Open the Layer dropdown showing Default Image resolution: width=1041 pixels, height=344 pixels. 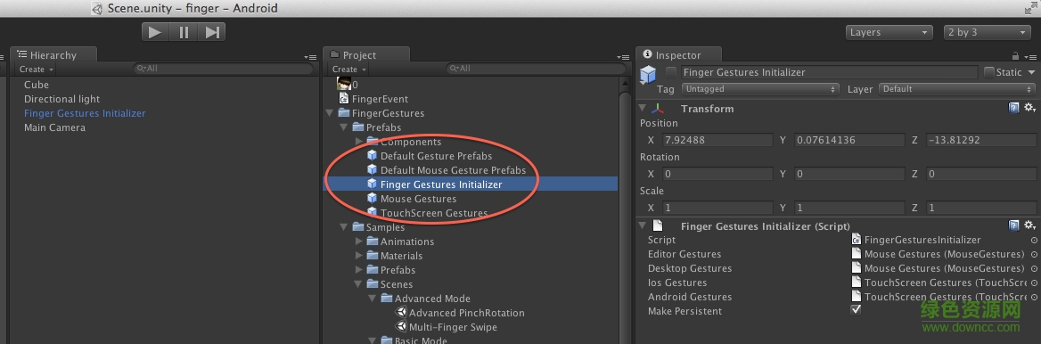[x=957, y=89]
